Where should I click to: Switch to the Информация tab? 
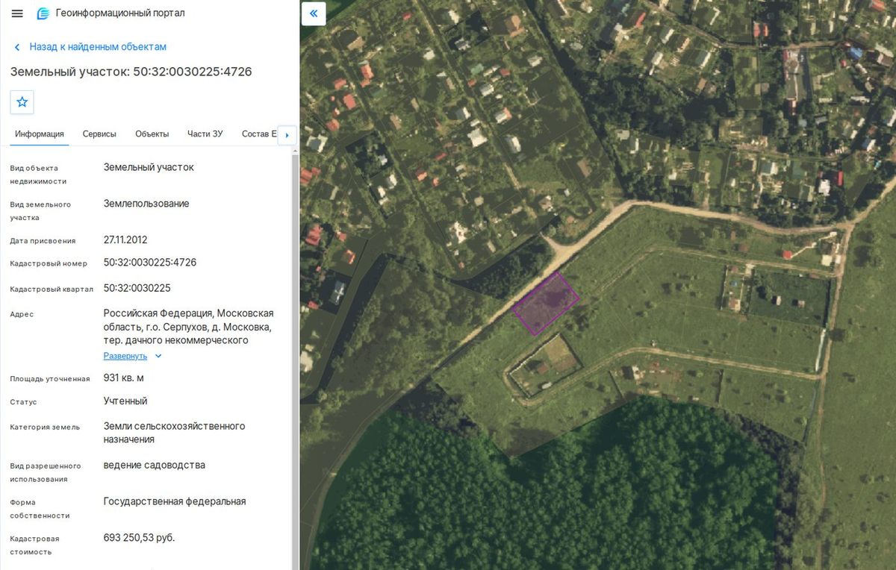click(x=40, y=134)
